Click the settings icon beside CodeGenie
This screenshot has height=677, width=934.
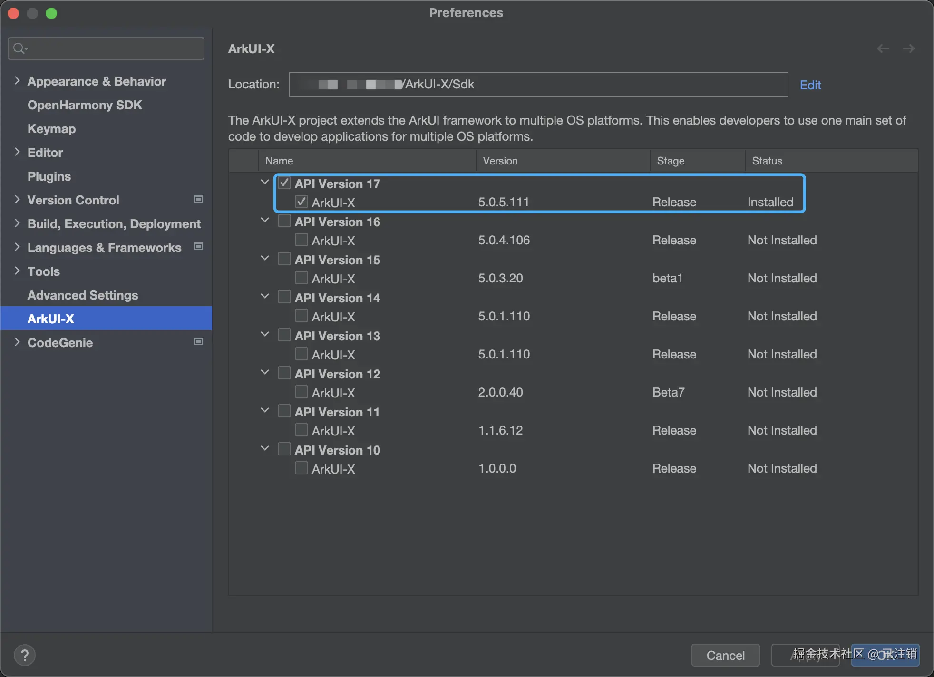197,341
